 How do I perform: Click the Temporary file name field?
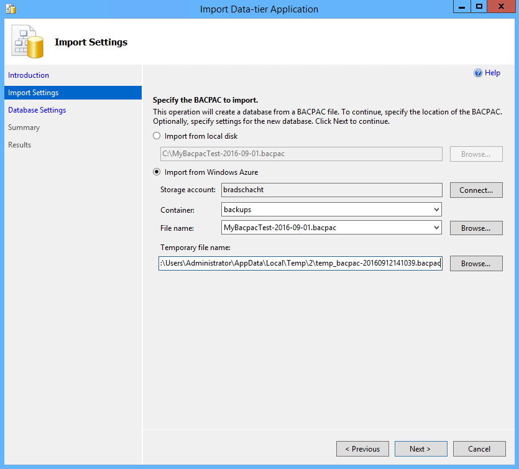[x=300, y=264]
